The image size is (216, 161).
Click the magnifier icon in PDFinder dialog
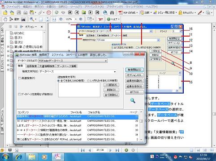pyautogui.click(x=133, y=101)
